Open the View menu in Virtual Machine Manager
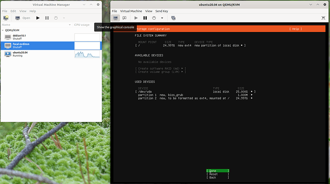Viewport: 330px width, 184px height. click(x=23, y=11)
